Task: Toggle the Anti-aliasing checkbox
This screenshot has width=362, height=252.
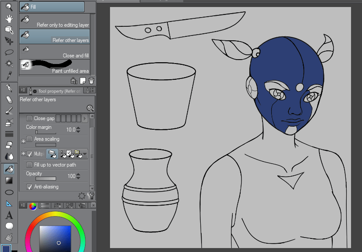Action: click(29, 187)
